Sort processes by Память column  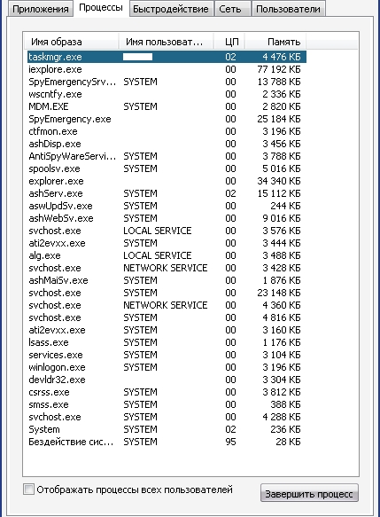pos(275,42)
